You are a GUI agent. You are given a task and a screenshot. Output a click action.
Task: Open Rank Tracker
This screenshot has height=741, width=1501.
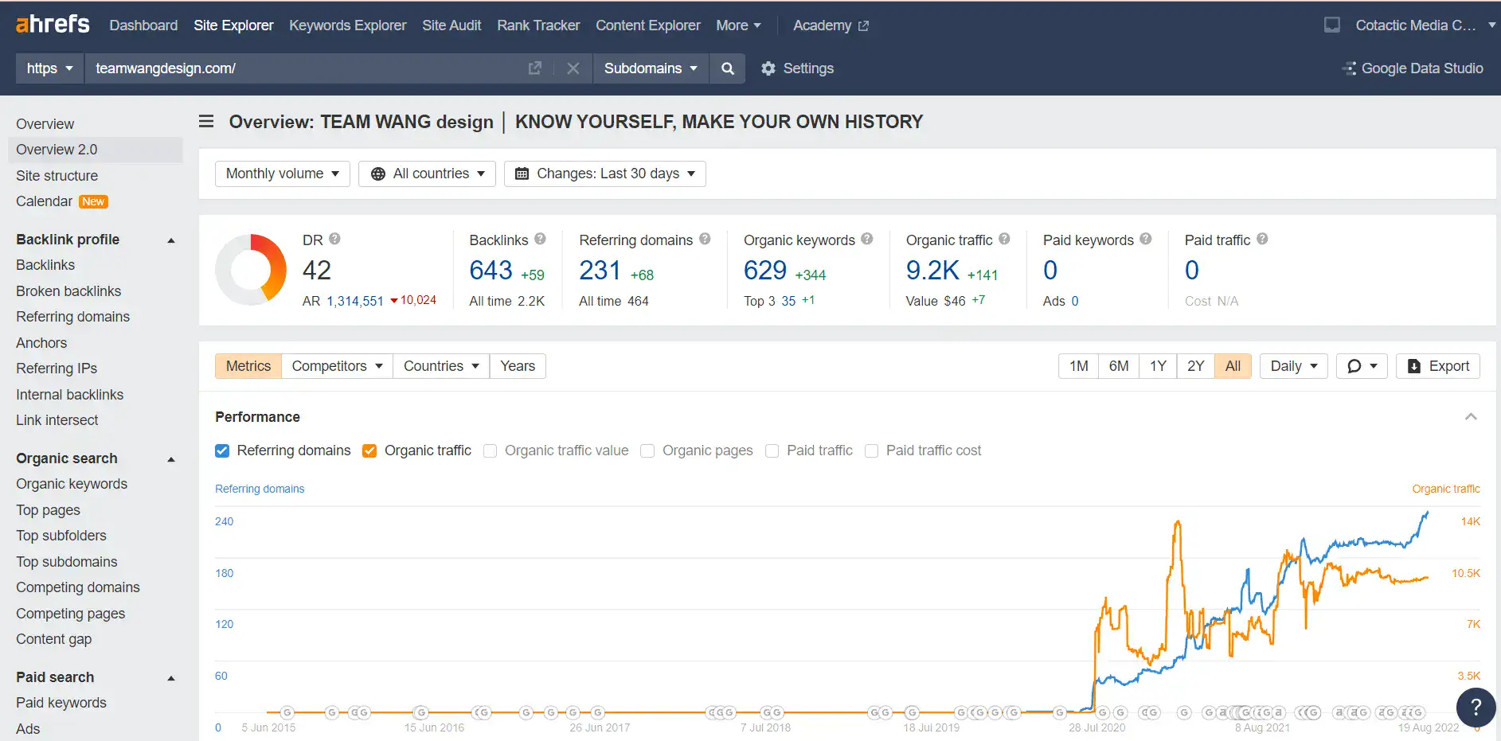coord(538,25)
